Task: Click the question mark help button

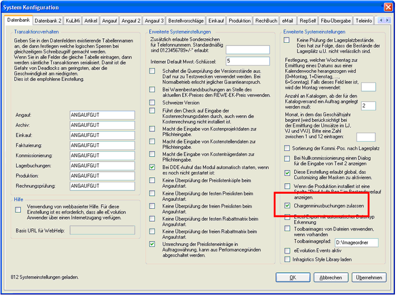Action: point(375,7)
